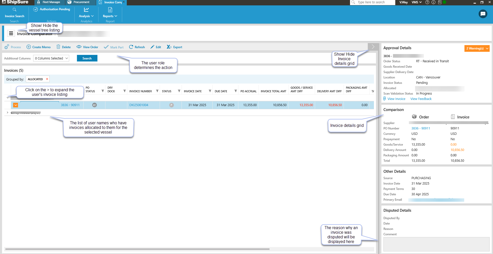Open the View Invoice link
Image resolution: width=493 pixels, height=254 pixels.
click(396, 99)
